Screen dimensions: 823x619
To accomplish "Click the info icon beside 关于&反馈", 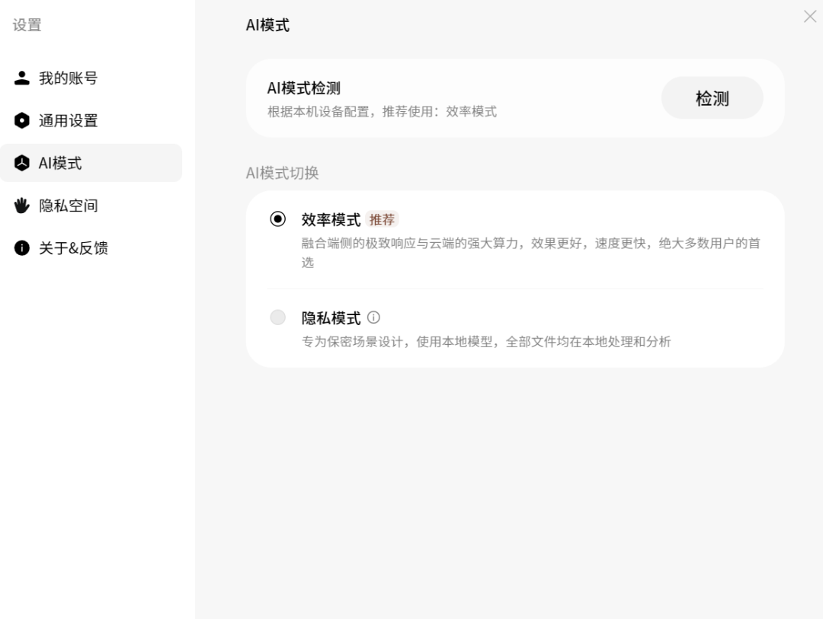I will 21,247.
